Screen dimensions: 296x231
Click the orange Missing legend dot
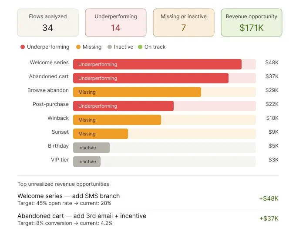tap(78, 47)
